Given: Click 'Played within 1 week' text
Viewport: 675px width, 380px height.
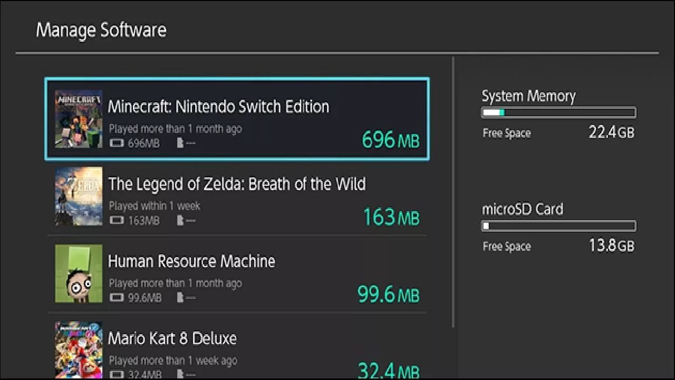Looking at the screenshot, I should [x=155, y=206].
